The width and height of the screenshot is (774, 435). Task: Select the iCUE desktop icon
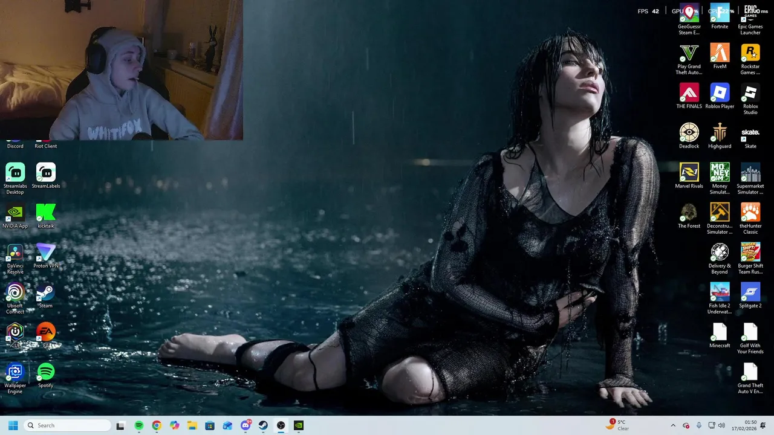15,335
